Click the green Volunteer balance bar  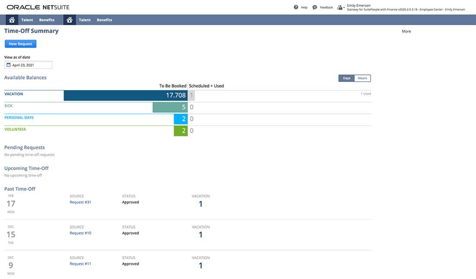pos(180,131)
